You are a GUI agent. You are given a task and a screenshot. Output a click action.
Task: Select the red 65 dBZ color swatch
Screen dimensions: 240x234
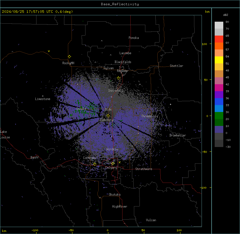[x=219, y=39]
